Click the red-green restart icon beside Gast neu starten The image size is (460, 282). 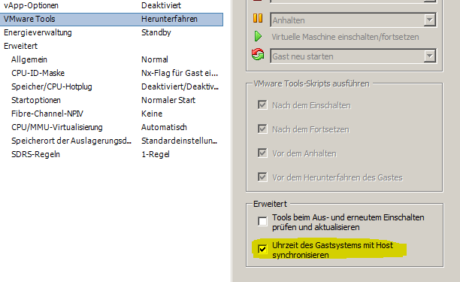pos(258,55)
